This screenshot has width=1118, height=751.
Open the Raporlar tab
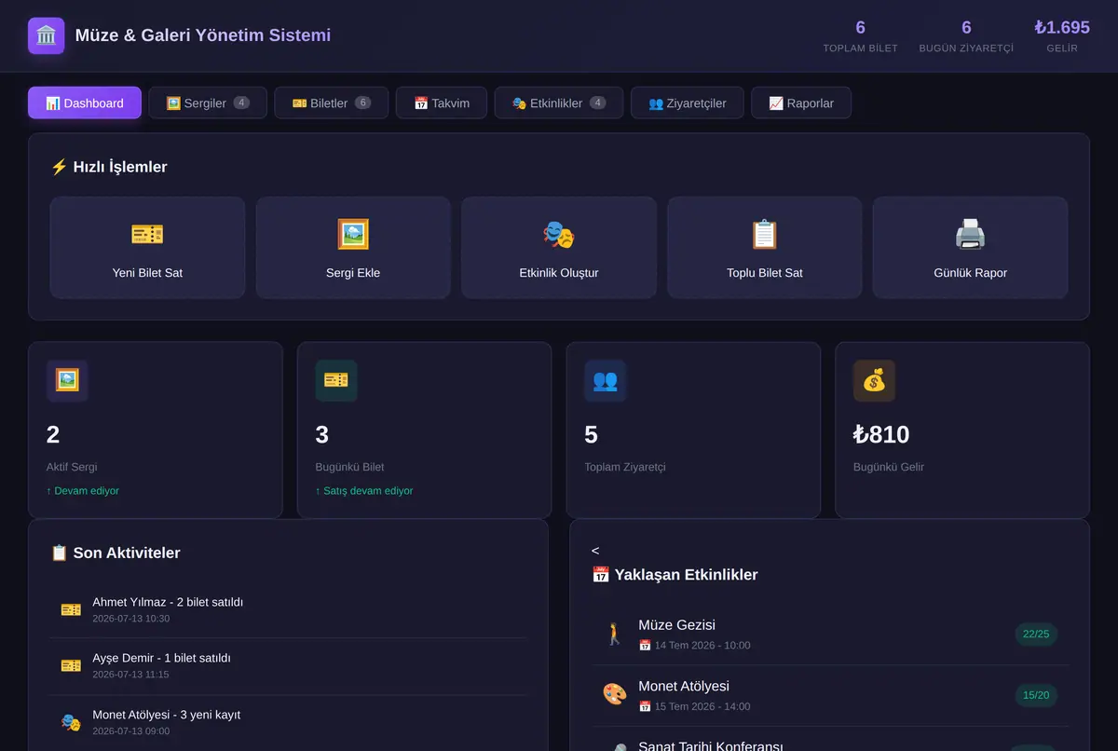(801, 102)
